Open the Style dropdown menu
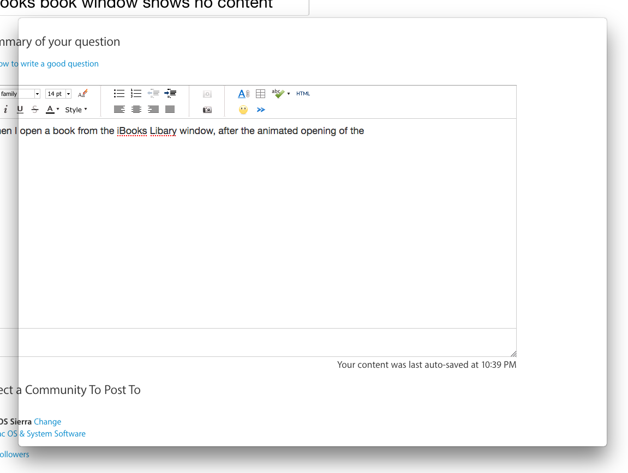Screen dimensions: 628x473 tap(76, 110)
